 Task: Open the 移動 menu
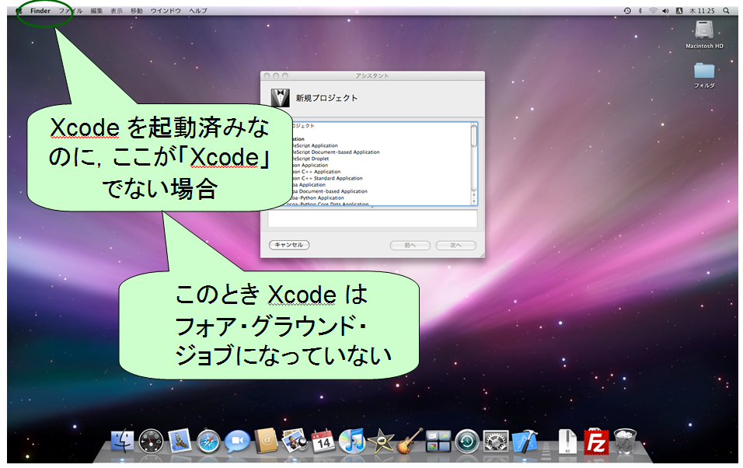coord(137,10)
